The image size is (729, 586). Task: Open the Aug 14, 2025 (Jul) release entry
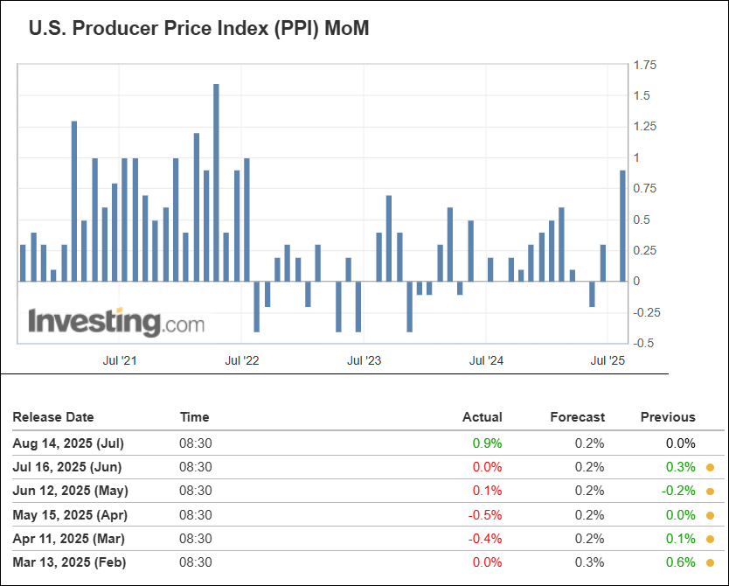coord(67,443)
